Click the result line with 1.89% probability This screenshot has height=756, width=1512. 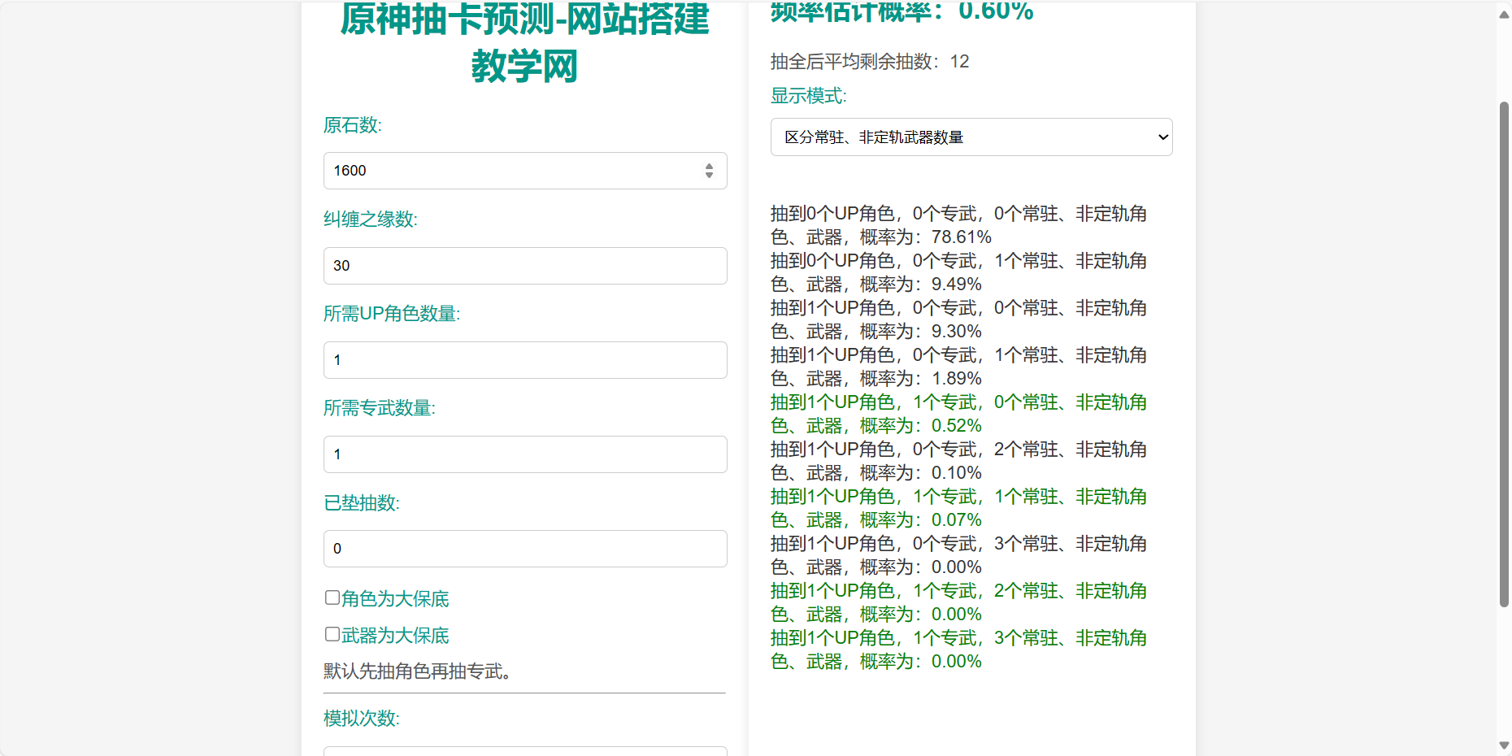tap(959, 367)
